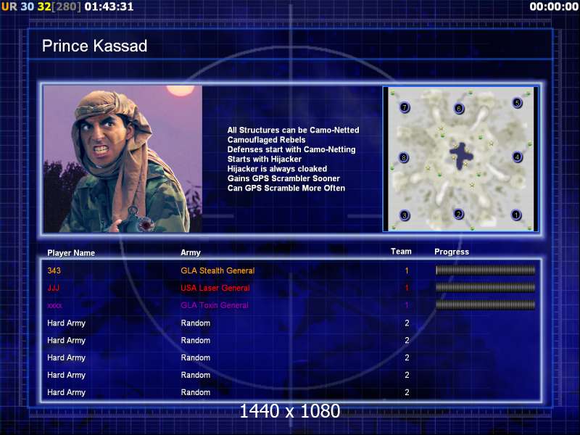Click the Random army of first Hard Army

coord(195,323)
